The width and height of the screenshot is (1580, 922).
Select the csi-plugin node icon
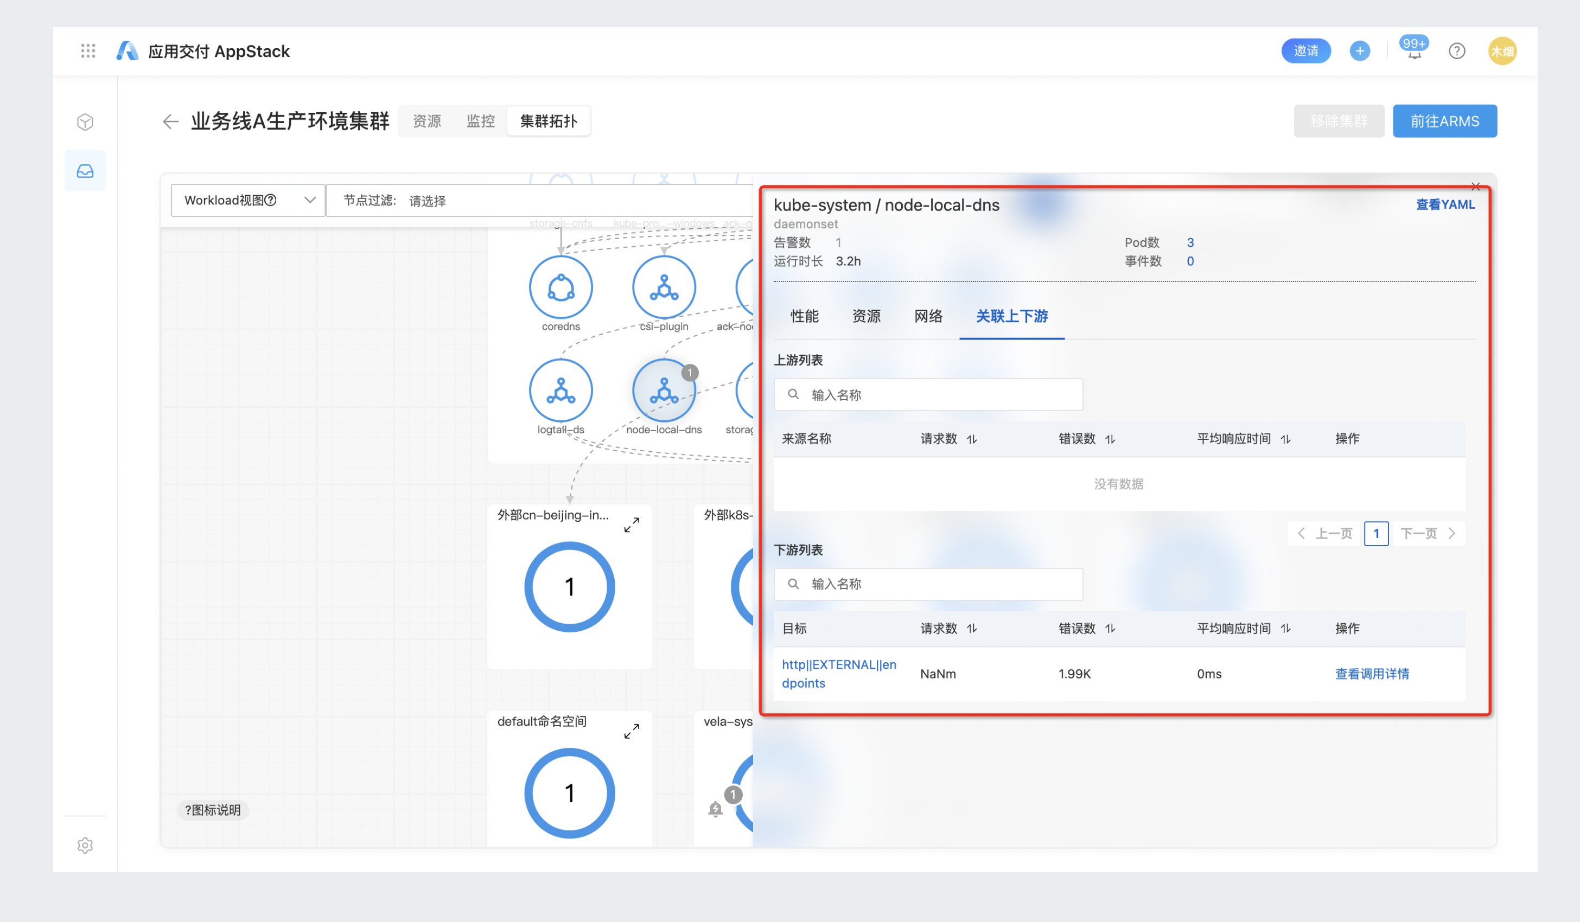pyautogui.click(x=664, y=287)
